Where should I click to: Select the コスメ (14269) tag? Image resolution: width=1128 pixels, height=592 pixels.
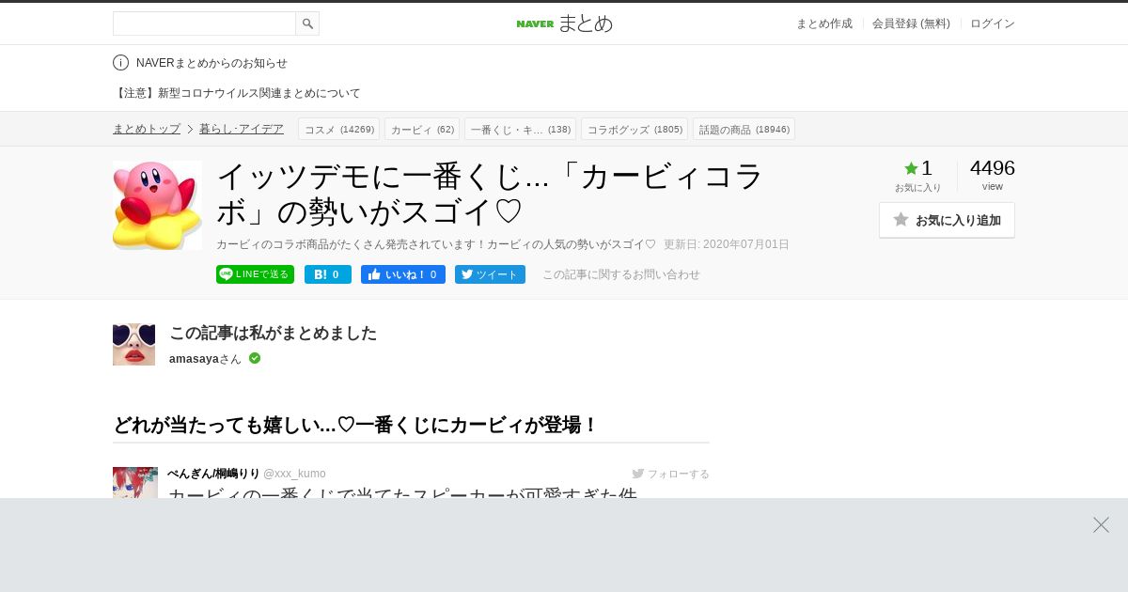339,129
